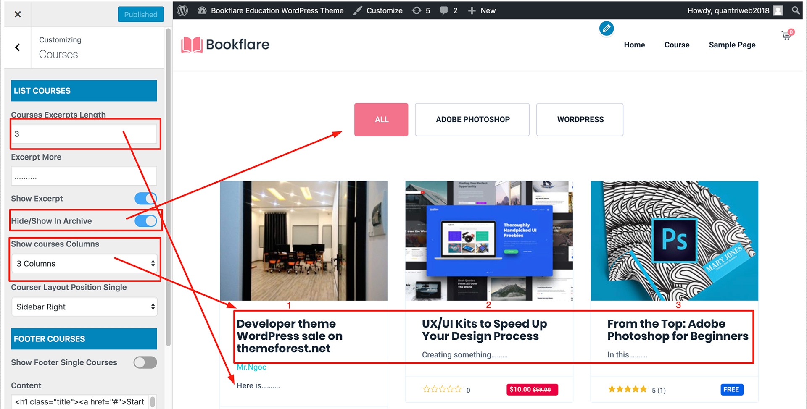Viewport: 807px width, 409px height.
Task: Open the Mr.Ngoc author link
Action: click(x=251, y=367)
